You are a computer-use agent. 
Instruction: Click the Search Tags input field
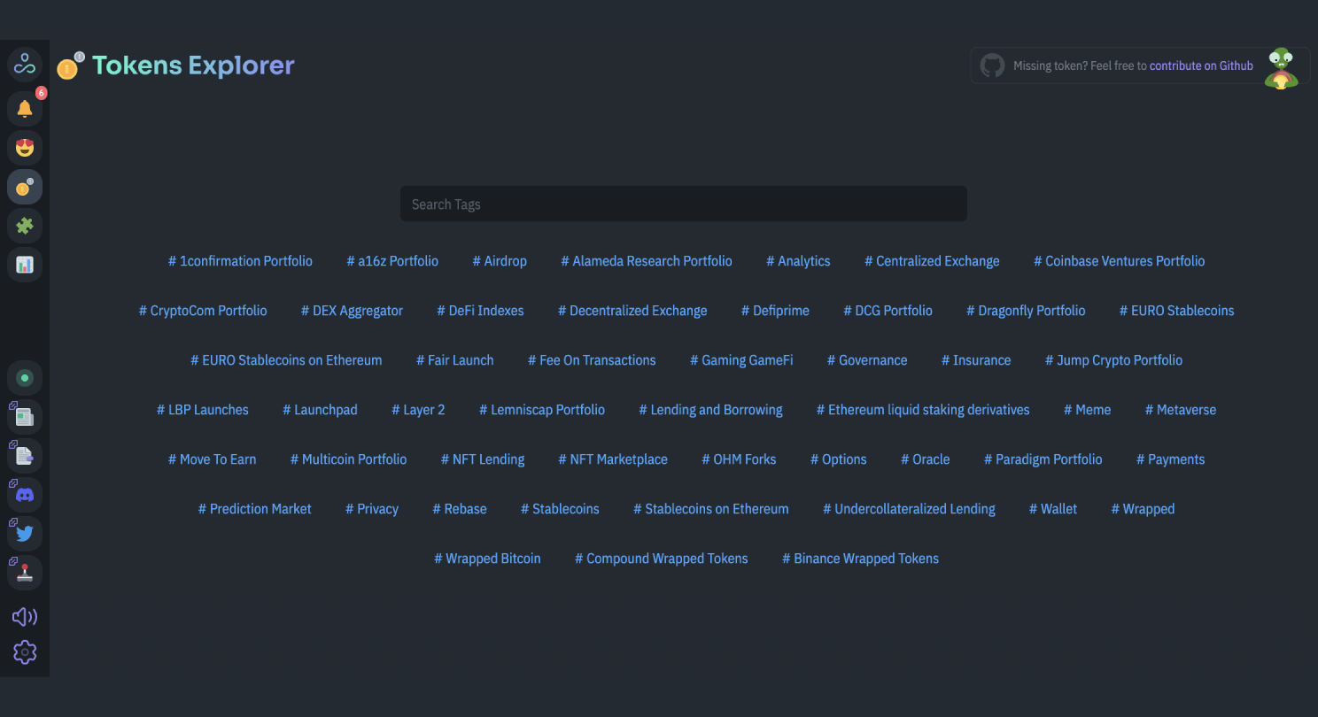(683, 204)
